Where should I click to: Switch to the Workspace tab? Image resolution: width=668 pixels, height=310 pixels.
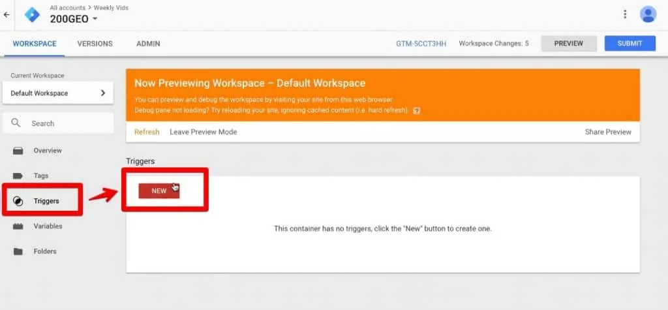pos(35,44)
